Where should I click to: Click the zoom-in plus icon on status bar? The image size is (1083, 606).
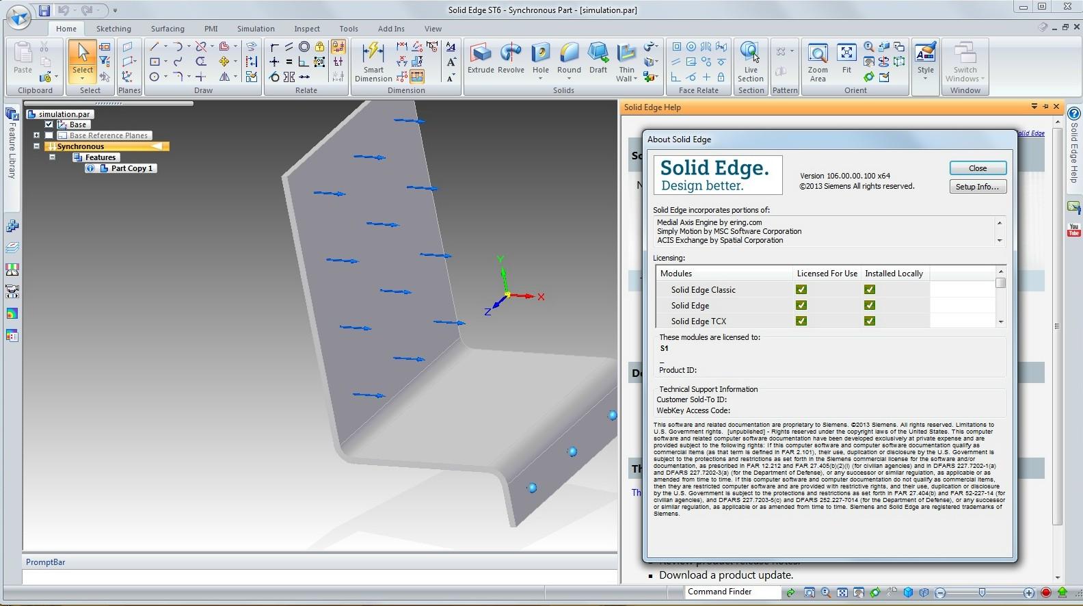pyautogui.click(x=1029, y=593)
